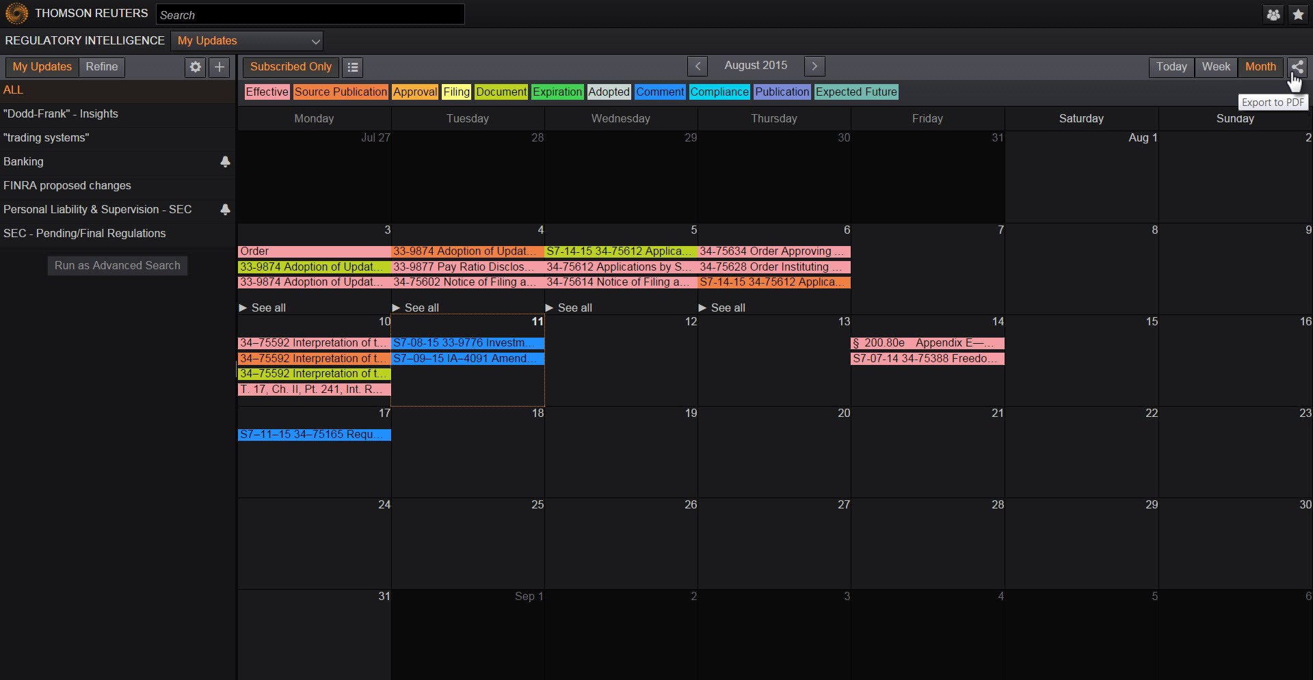Go to previous month arrow
This screenshot has width=1313, height=680.
coord(698,66)
